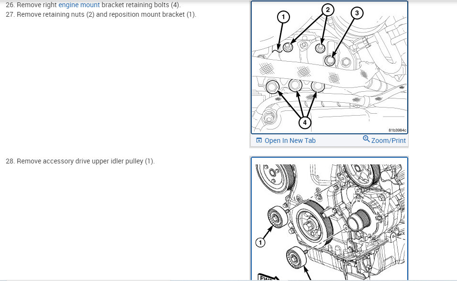Click the magnifier zoom icon
This screenshot has height=281, width=457.
366,139
